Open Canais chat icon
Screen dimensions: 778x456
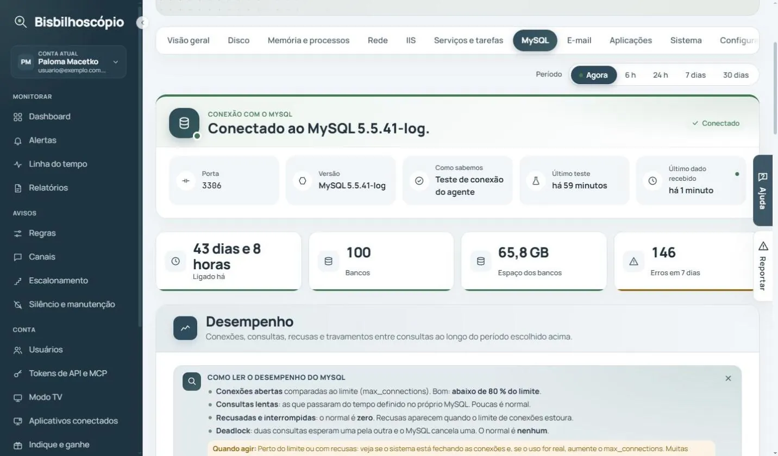click(x=18, y=257)
